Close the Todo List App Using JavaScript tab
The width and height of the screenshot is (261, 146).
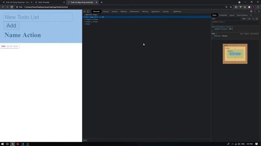pos(96,2)
